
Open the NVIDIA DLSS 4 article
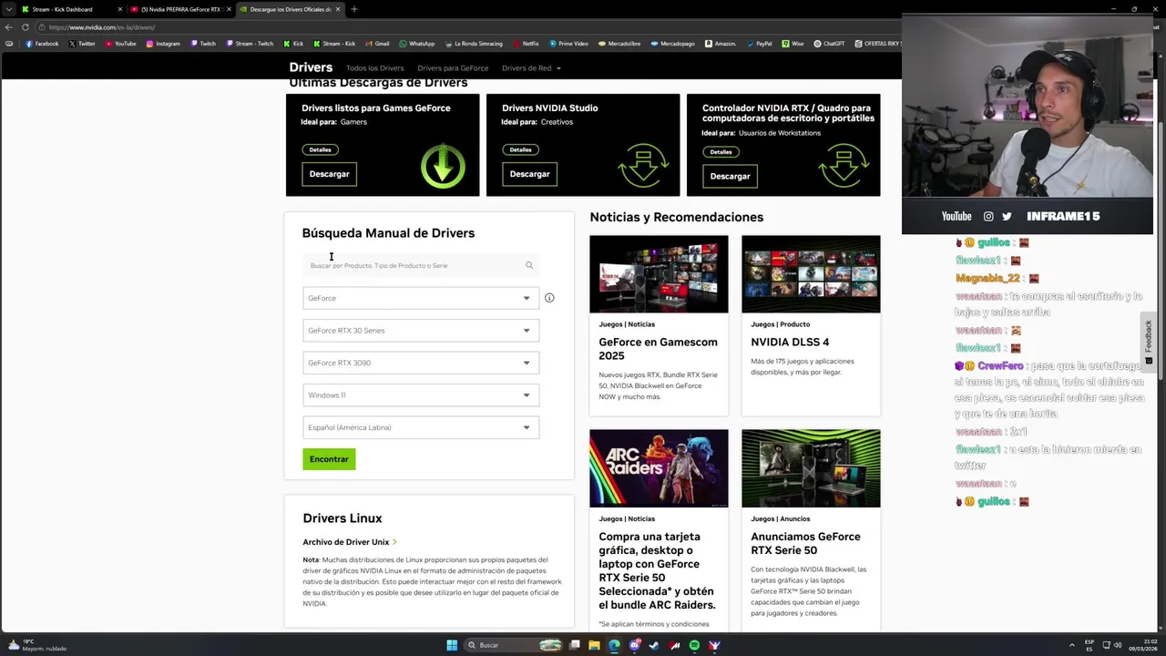click(x=790, y=343)
